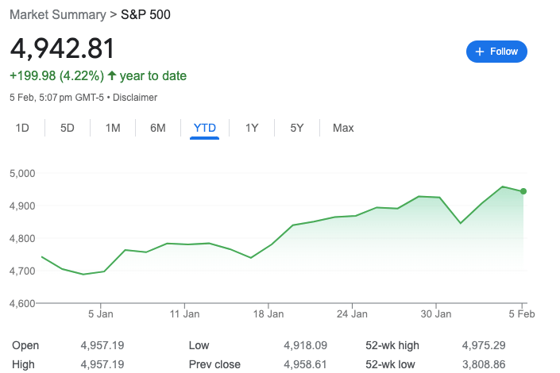Switch to the 1D time range tab
This screenshot has width=560, height=373.
click(23, 128)
